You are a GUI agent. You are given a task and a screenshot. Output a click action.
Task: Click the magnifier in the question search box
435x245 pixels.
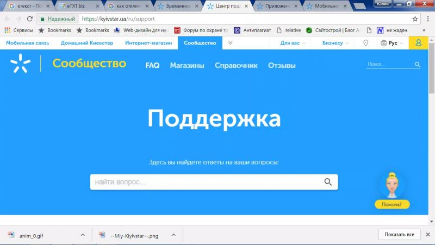point(328,182)
